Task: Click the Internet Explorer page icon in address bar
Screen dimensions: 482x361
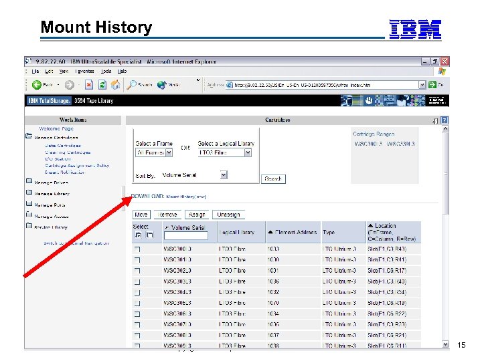Action: (230, 85)
